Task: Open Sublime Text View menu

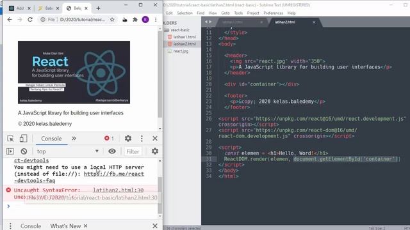Action: pyautogui.click(x=213, y=13)
